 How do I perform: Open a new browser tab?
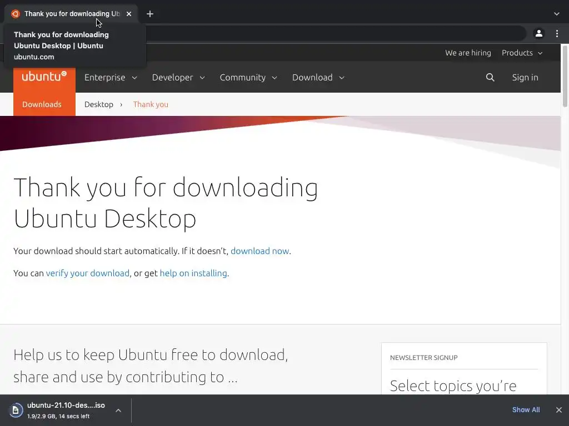[150, 14]
